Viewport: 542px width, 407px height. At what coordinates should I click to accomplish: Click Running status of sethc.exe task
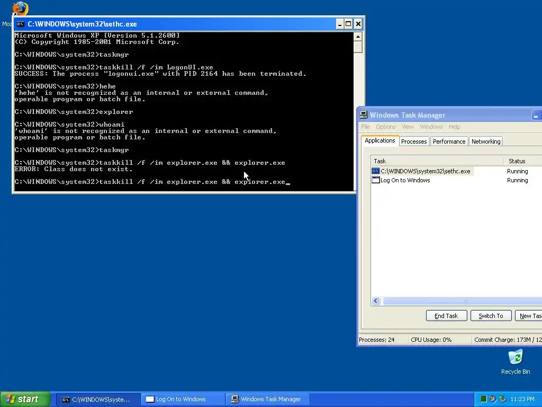click(x=517, y=171)
